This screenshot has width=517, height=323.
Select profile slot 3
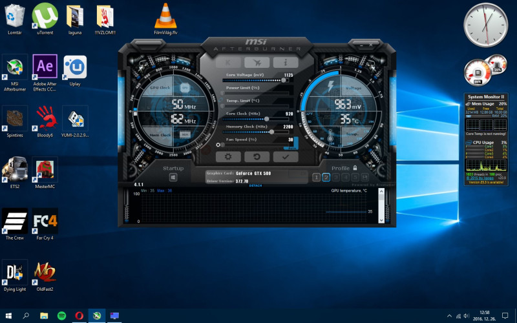(335, 177)
